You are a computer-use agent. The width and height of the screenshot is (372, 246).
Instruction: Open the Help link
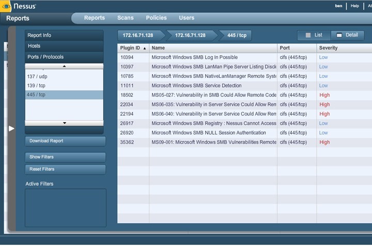[x=354, y=6]
